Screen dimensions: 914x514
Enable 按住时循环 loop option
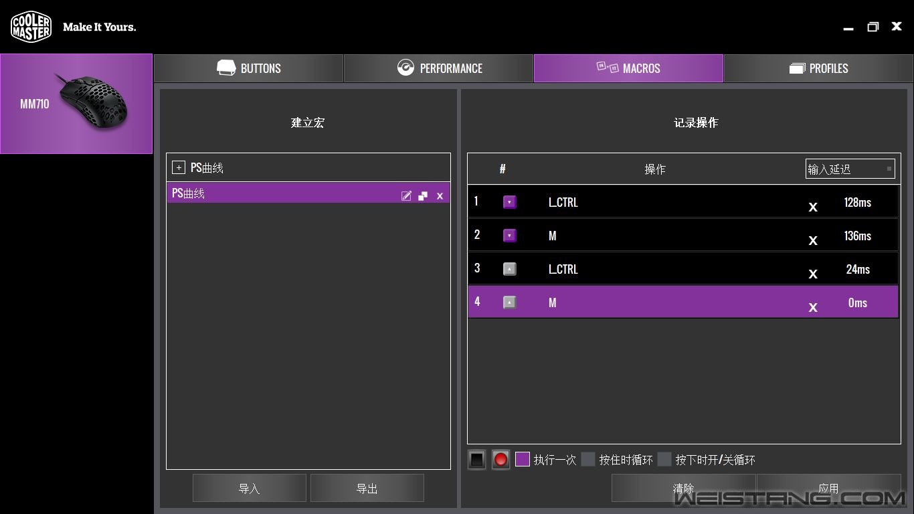[588, 459]
